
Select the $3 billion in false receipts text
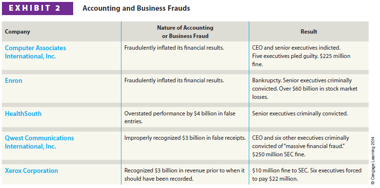[x=185, y=138]
